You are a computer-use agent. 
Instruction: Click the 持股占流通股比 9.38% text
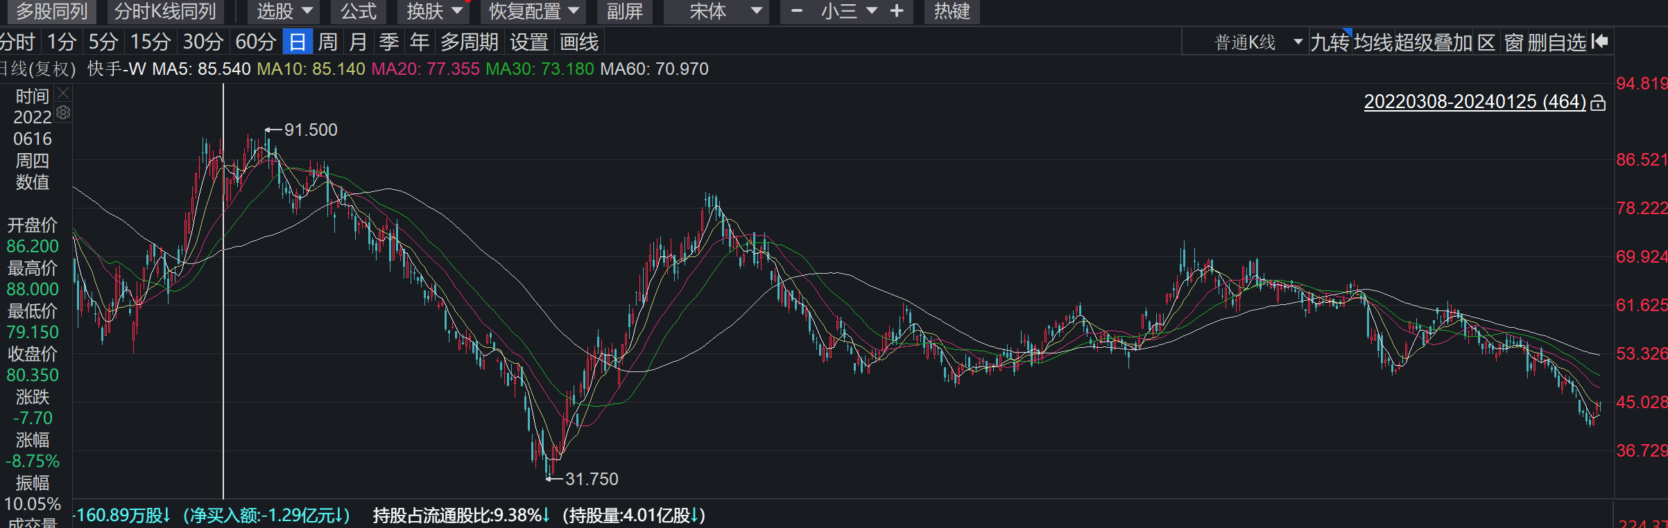(461, 516)
